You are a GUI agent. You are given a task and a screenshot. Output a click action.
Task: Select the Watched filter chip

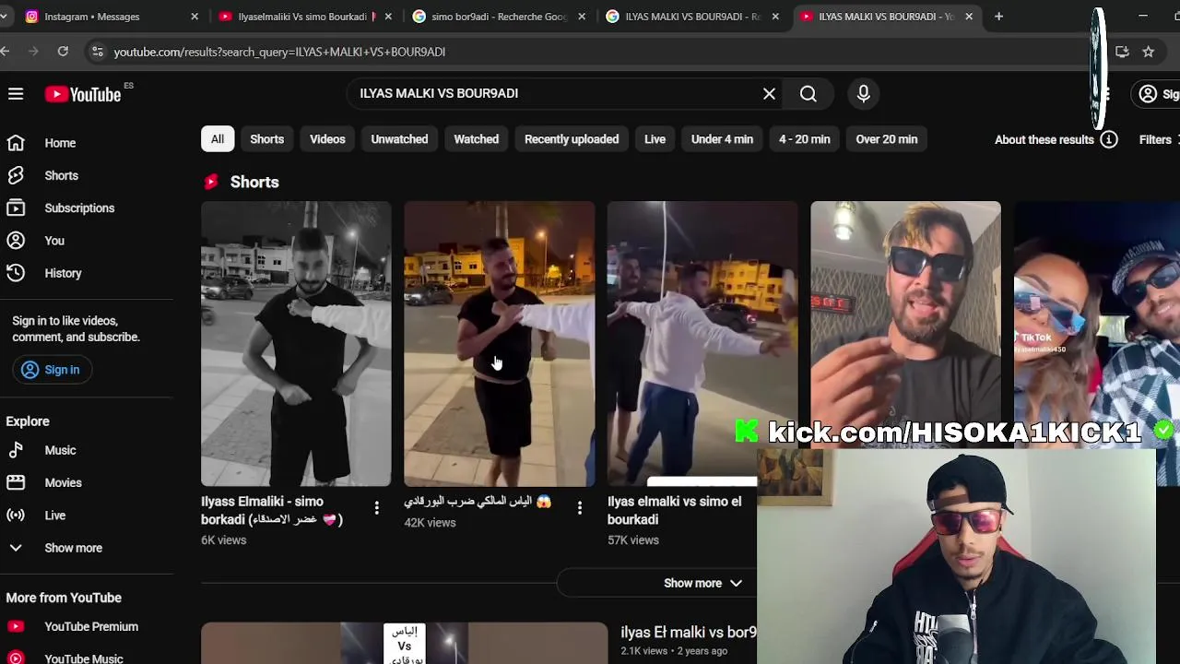(476, 139)
